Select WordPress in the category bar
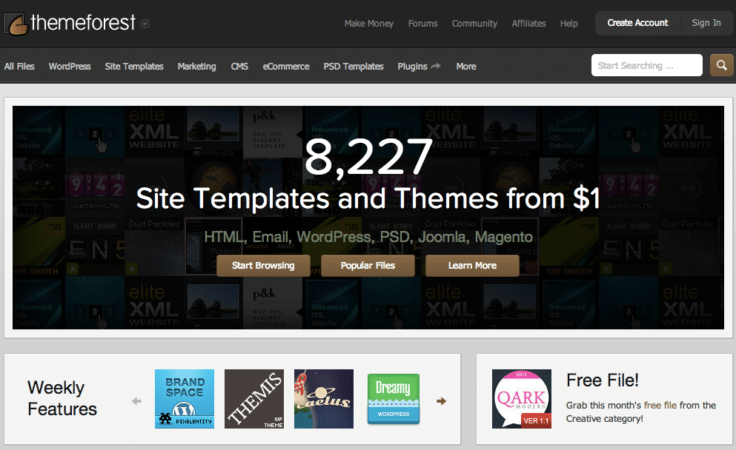The image size is (736, 450). coord(70,67)
